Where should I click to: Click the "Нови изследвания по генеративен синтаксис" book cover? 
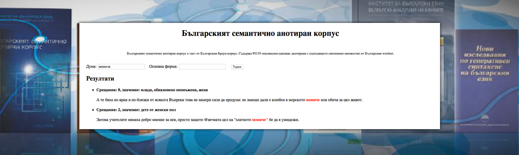tap(485, 66)
